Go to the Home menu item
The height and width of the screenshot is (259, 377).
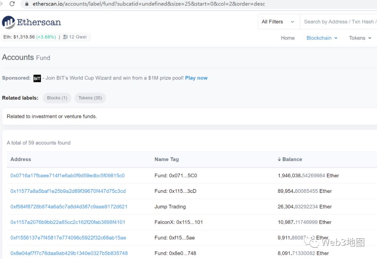(288, 38)
